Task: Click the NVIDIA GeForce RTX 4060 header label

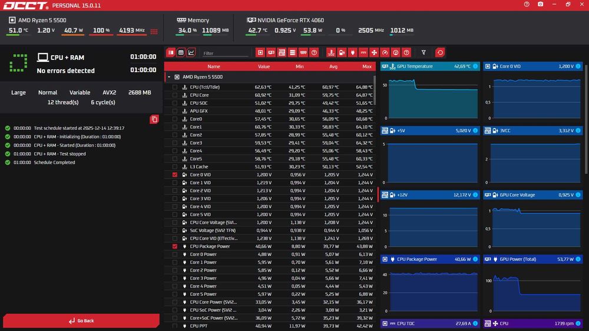Action: click(291, 20)
